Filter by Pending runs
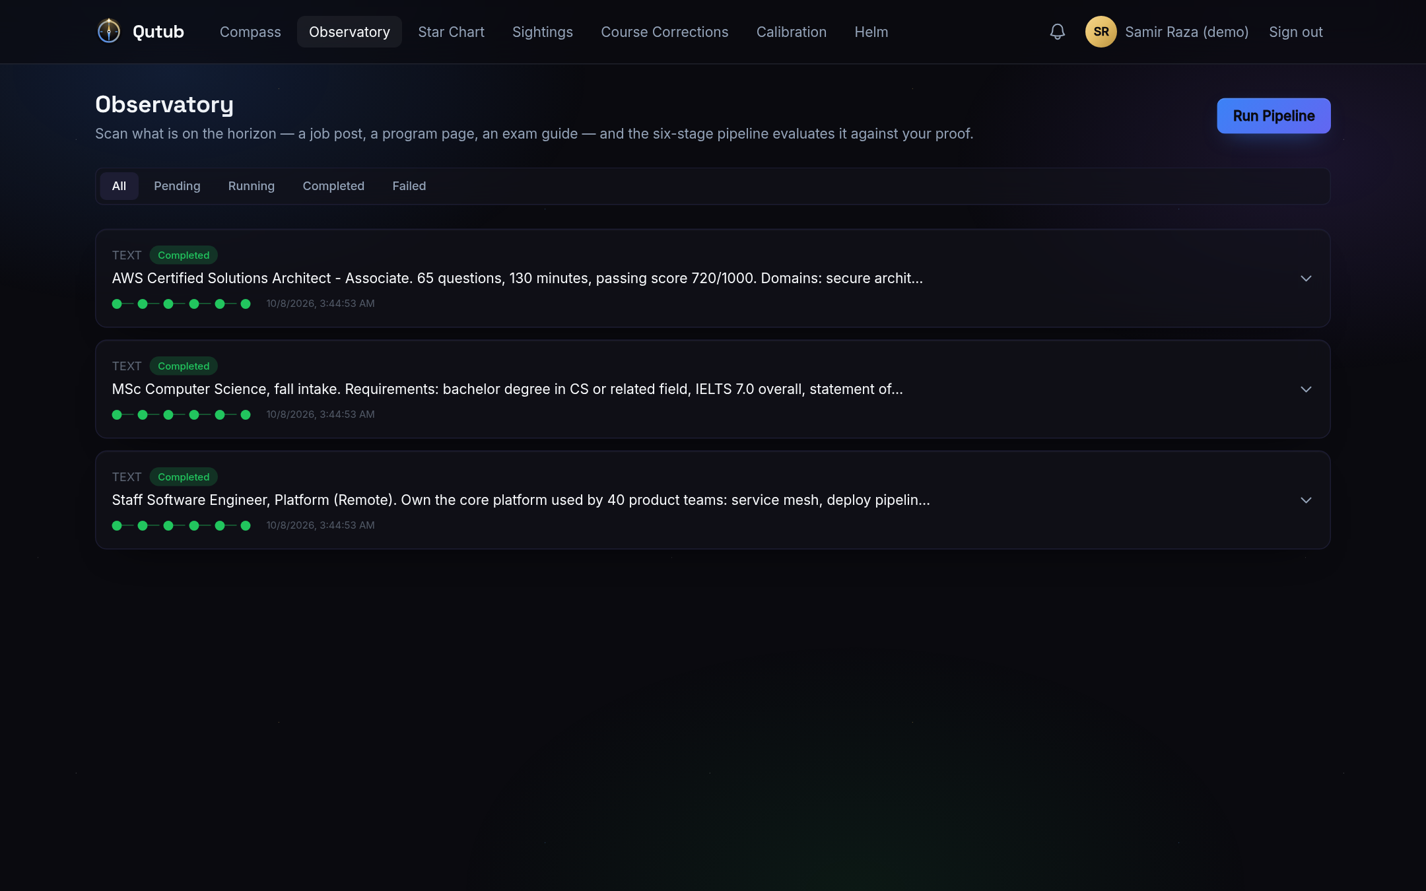The width and height of the screenshot is (1426, 891). click(177, 186)
